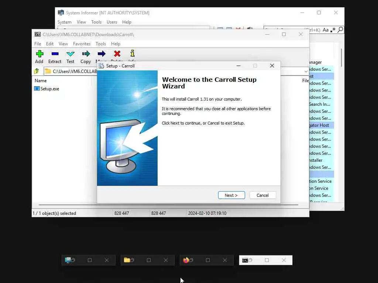Screen dimensions: 378x283
Task: Click the System Informer title bar icon
Action: [61, 13]
